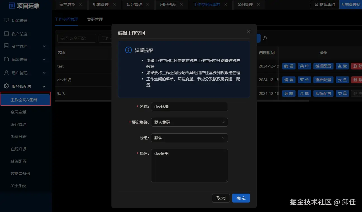
Task: Click 变量 in the test row
Action: [342, 66]
